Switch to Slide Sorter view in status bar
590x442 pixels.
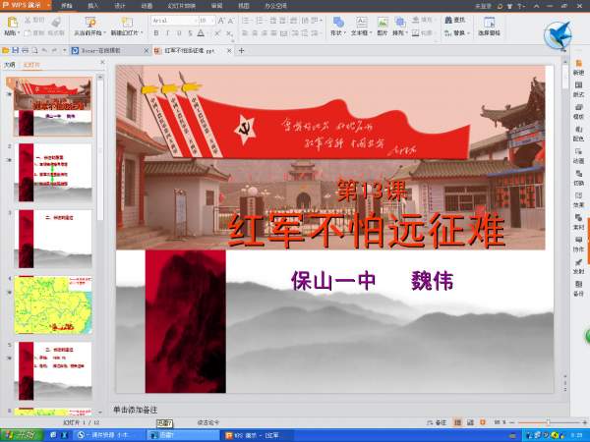pyautogui.click(x=470, y=422)
